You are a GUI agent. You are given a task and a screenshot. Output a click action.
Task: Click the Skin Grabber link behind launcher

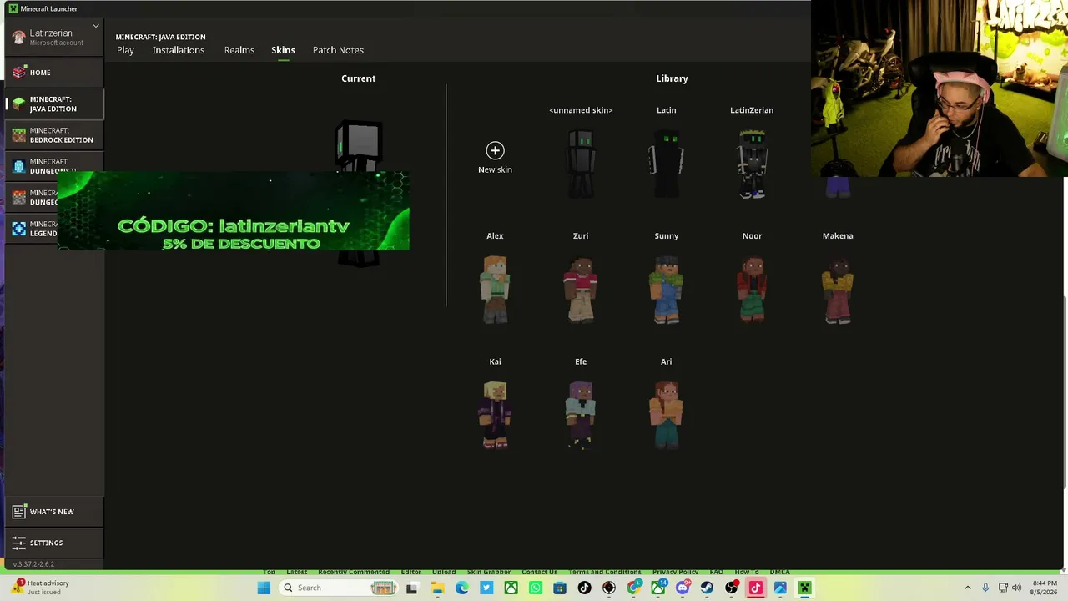click(488, 573)
